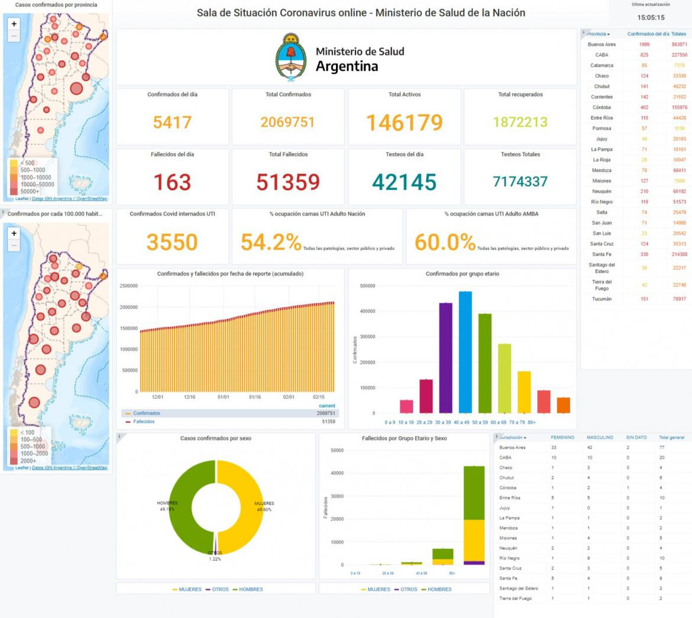Open the Testeos del día panel title menu
This screenshot has width=692, height=618.
404,154
